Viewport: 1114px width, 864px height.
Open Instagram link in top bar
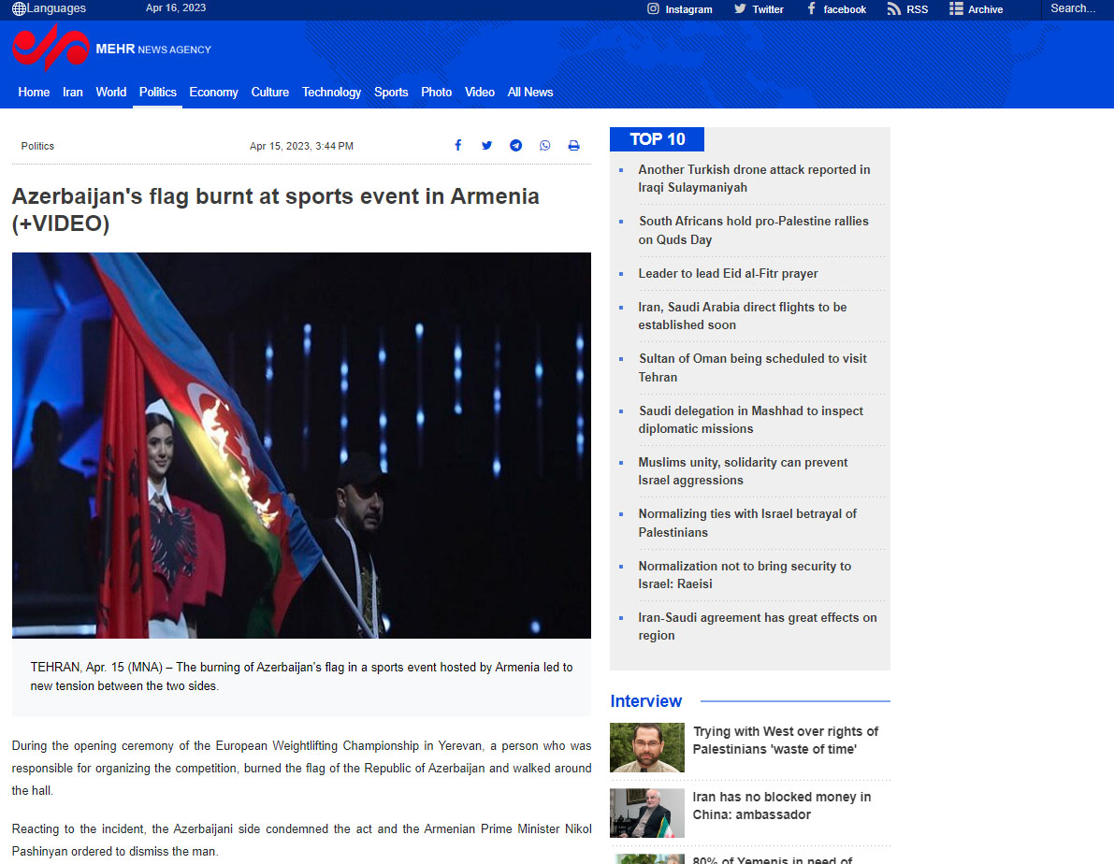(680, 9)
